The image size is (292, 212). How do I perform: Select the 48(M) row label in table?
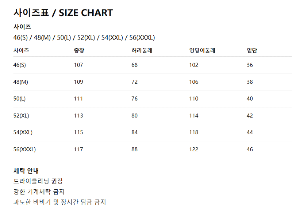pyautogui.click(x=20, y=82)
